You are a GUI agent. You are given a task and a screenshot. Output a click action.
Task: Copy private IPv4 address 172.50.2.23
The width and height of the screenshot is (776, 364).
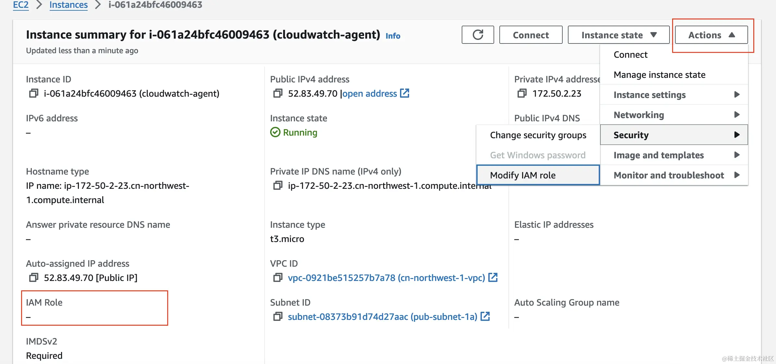pyautogui.click(x=522, y=93)
